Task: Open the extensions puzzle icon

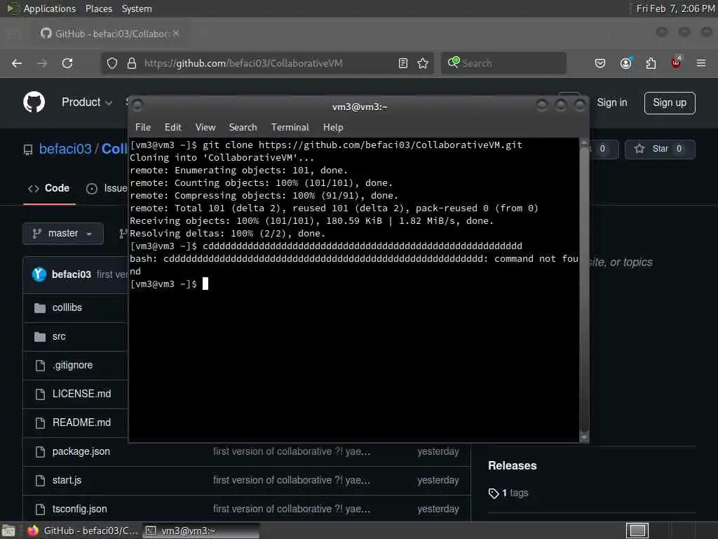Action: coord(651,63)
